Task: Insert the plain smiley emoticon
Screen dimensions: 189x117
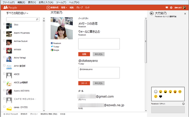Action: (156, 92)
